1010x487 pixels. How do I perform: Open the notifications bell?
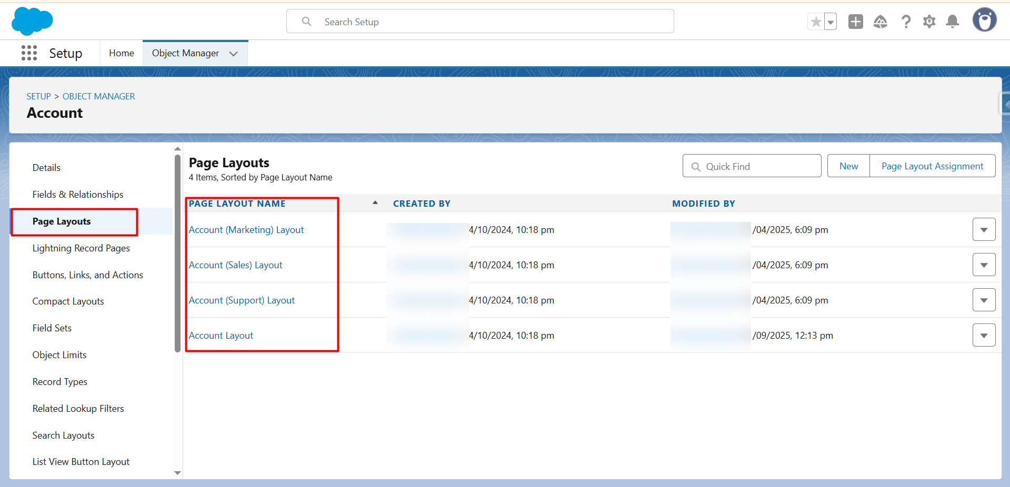952,22
